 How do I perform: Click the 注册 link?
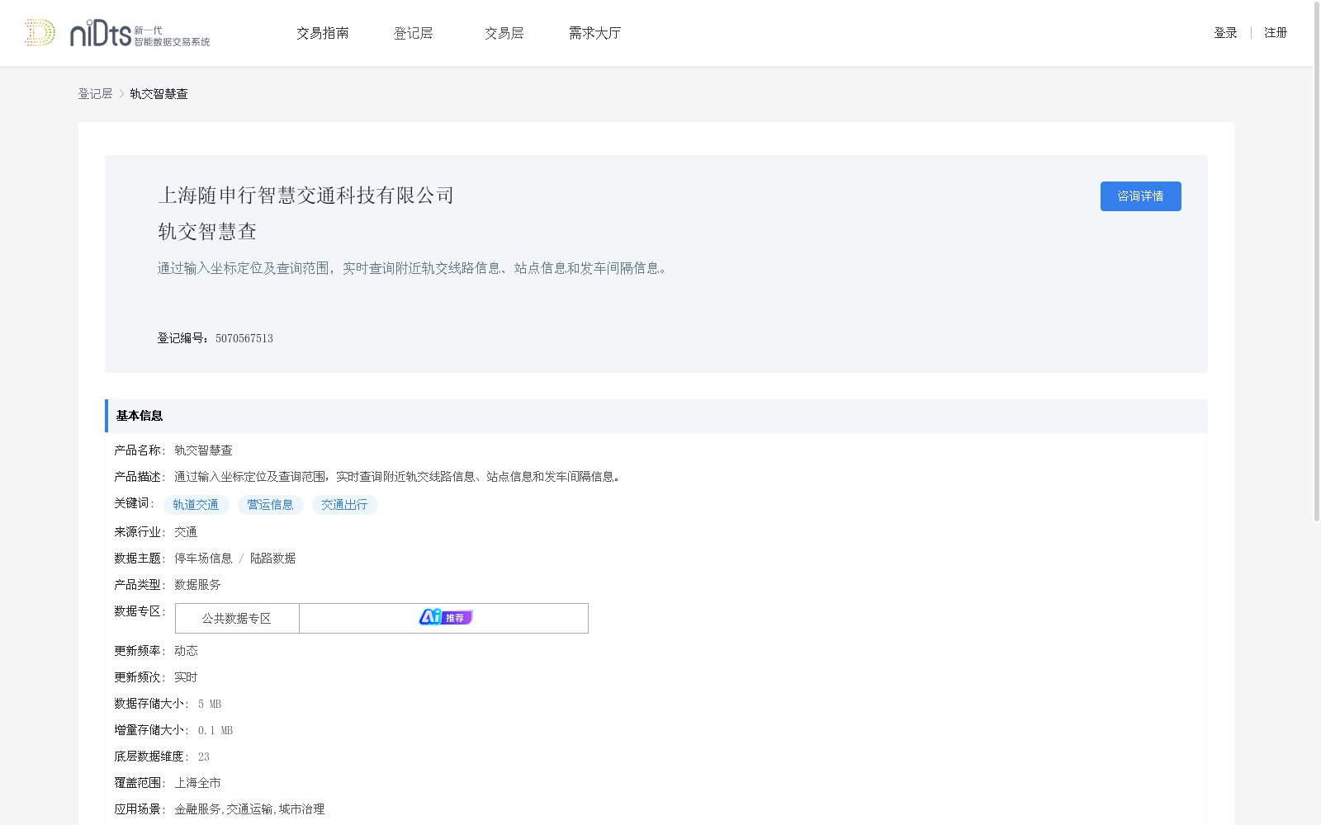(x=1276, y=33)
